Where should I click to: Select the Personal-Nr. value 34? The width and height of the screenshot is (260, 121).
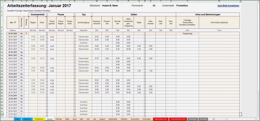(154, 6)
